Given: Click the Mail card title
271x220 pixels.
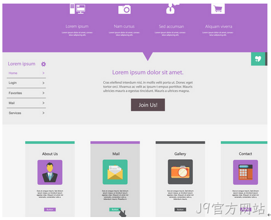Looking at the screenshot, I should [x=116, y=154].
